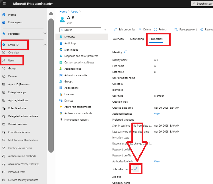Select the Properties tab
This screenshot has width=213, height=184.
point(156,39)
